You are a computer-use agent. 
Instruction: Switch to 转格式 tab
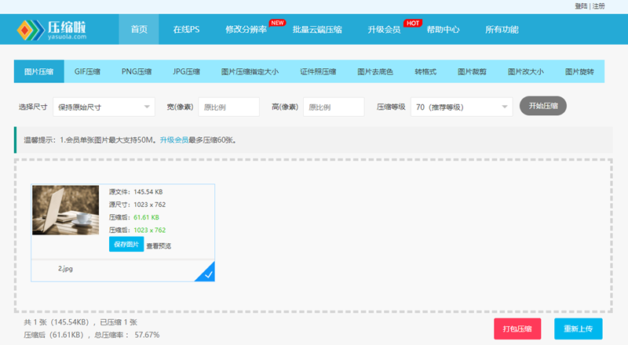point(425,71)
